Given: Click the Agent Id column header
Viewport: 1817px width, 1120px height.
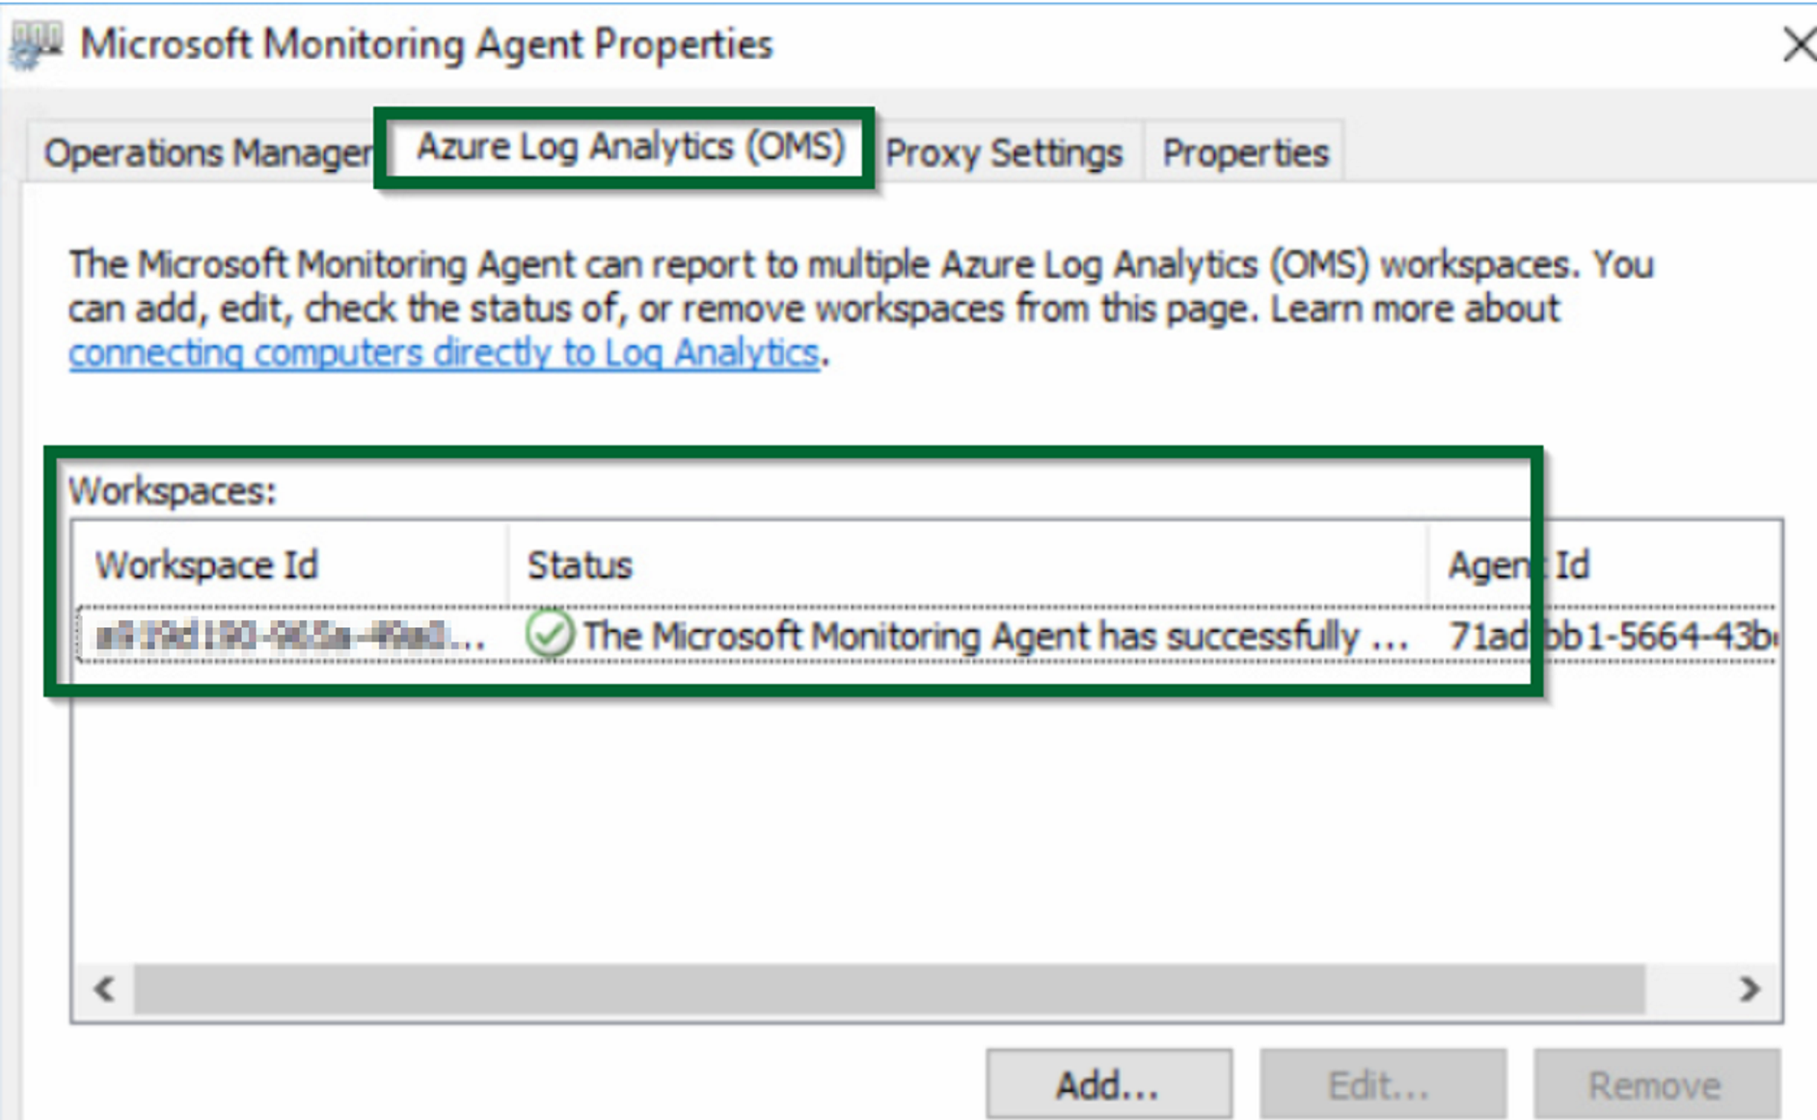Looking at the screenshot, I should [x=1603, y=564].
